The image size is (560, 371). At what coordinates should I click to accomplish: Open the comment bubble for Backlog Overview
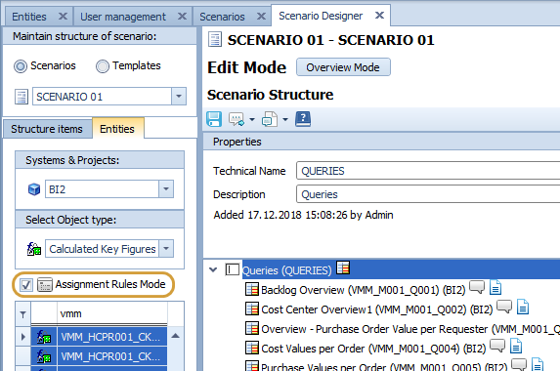477,286
